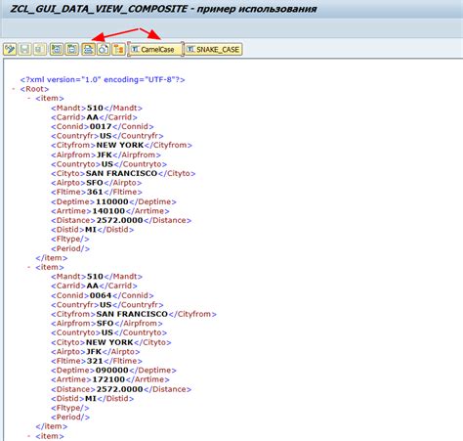Image resolution: width=463 pixels, height=441 pixels.
Task: Click the greyed save disk icon
Action: pos(25,50)
